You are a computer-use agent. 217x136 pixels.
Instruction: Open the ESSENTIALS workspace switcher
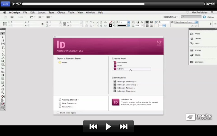pyautogui.click(x=170, y=17)
